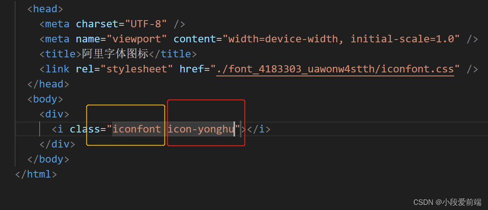Image resolution: width=488 pixels, height=210 pixels.
Task: Click the closing body tag
Action: click(x=48, y=159)
